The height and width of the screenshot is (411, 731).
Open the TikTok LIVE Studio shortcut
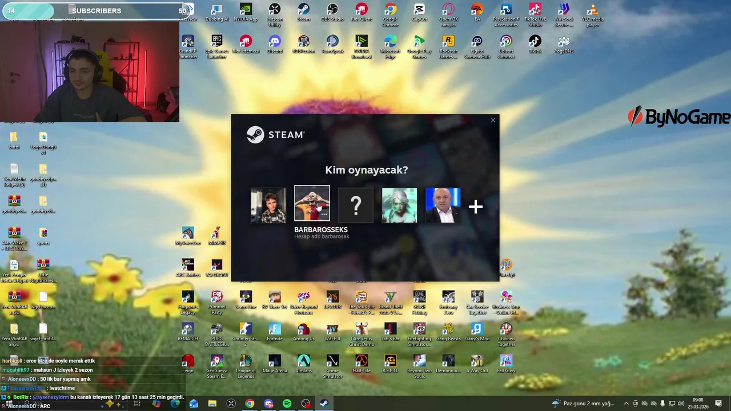point(535,15)
